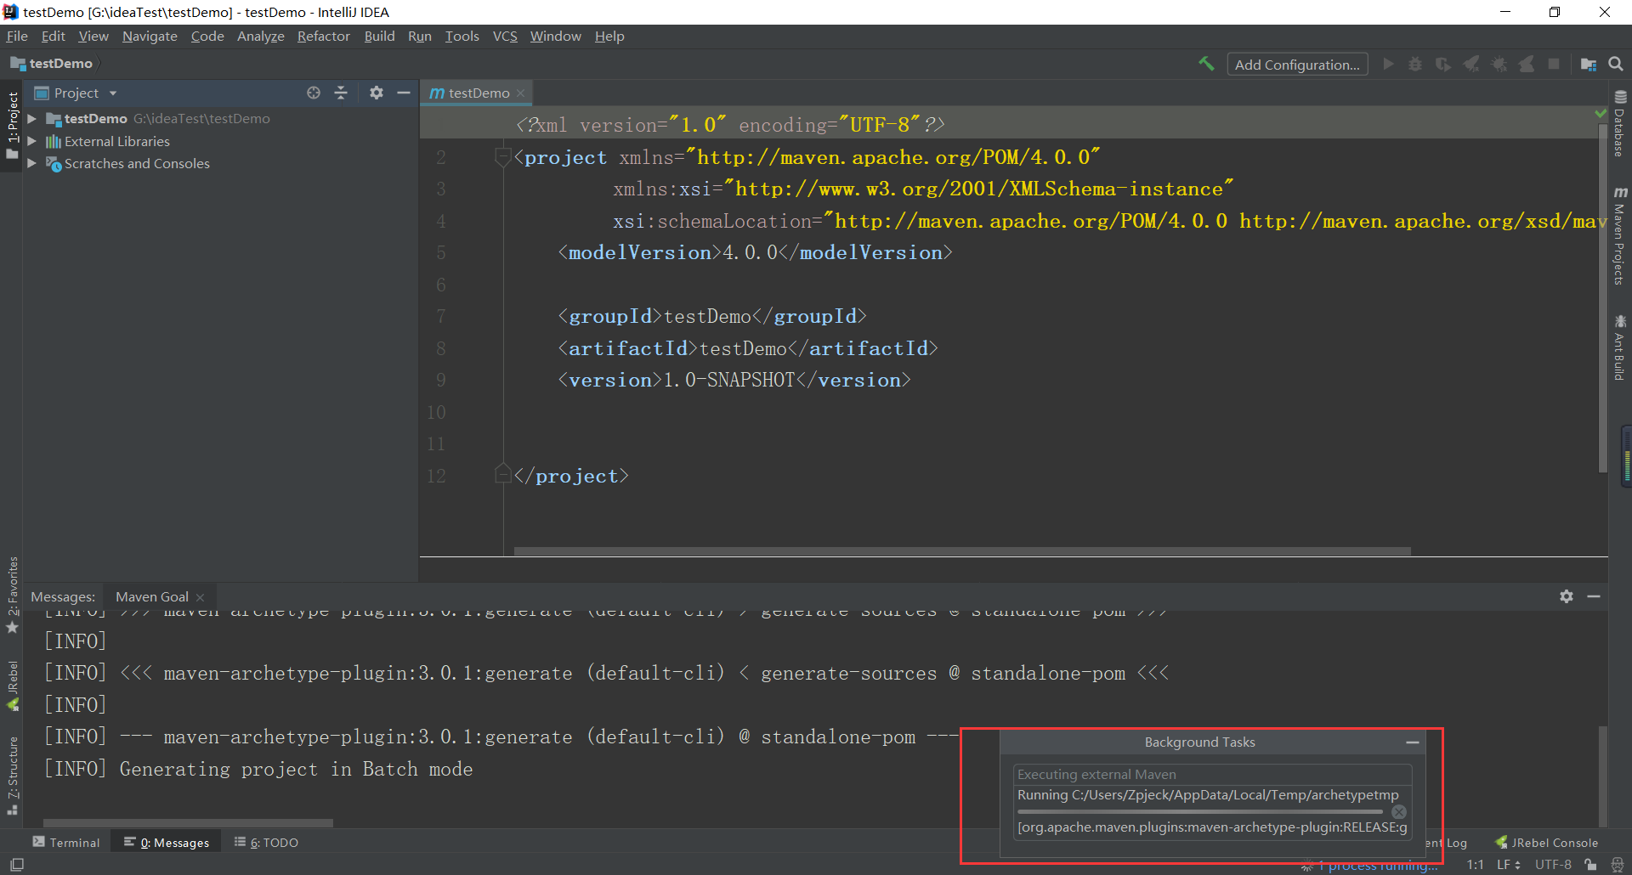Click the Maven task progress bar
Image resolution: width=1632 pixels, height=875 pixels.
[x=1201, y=812]
